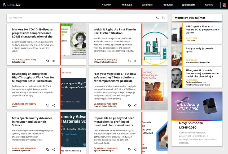Share the Microgram-Scale Purification card

(54, 105)
